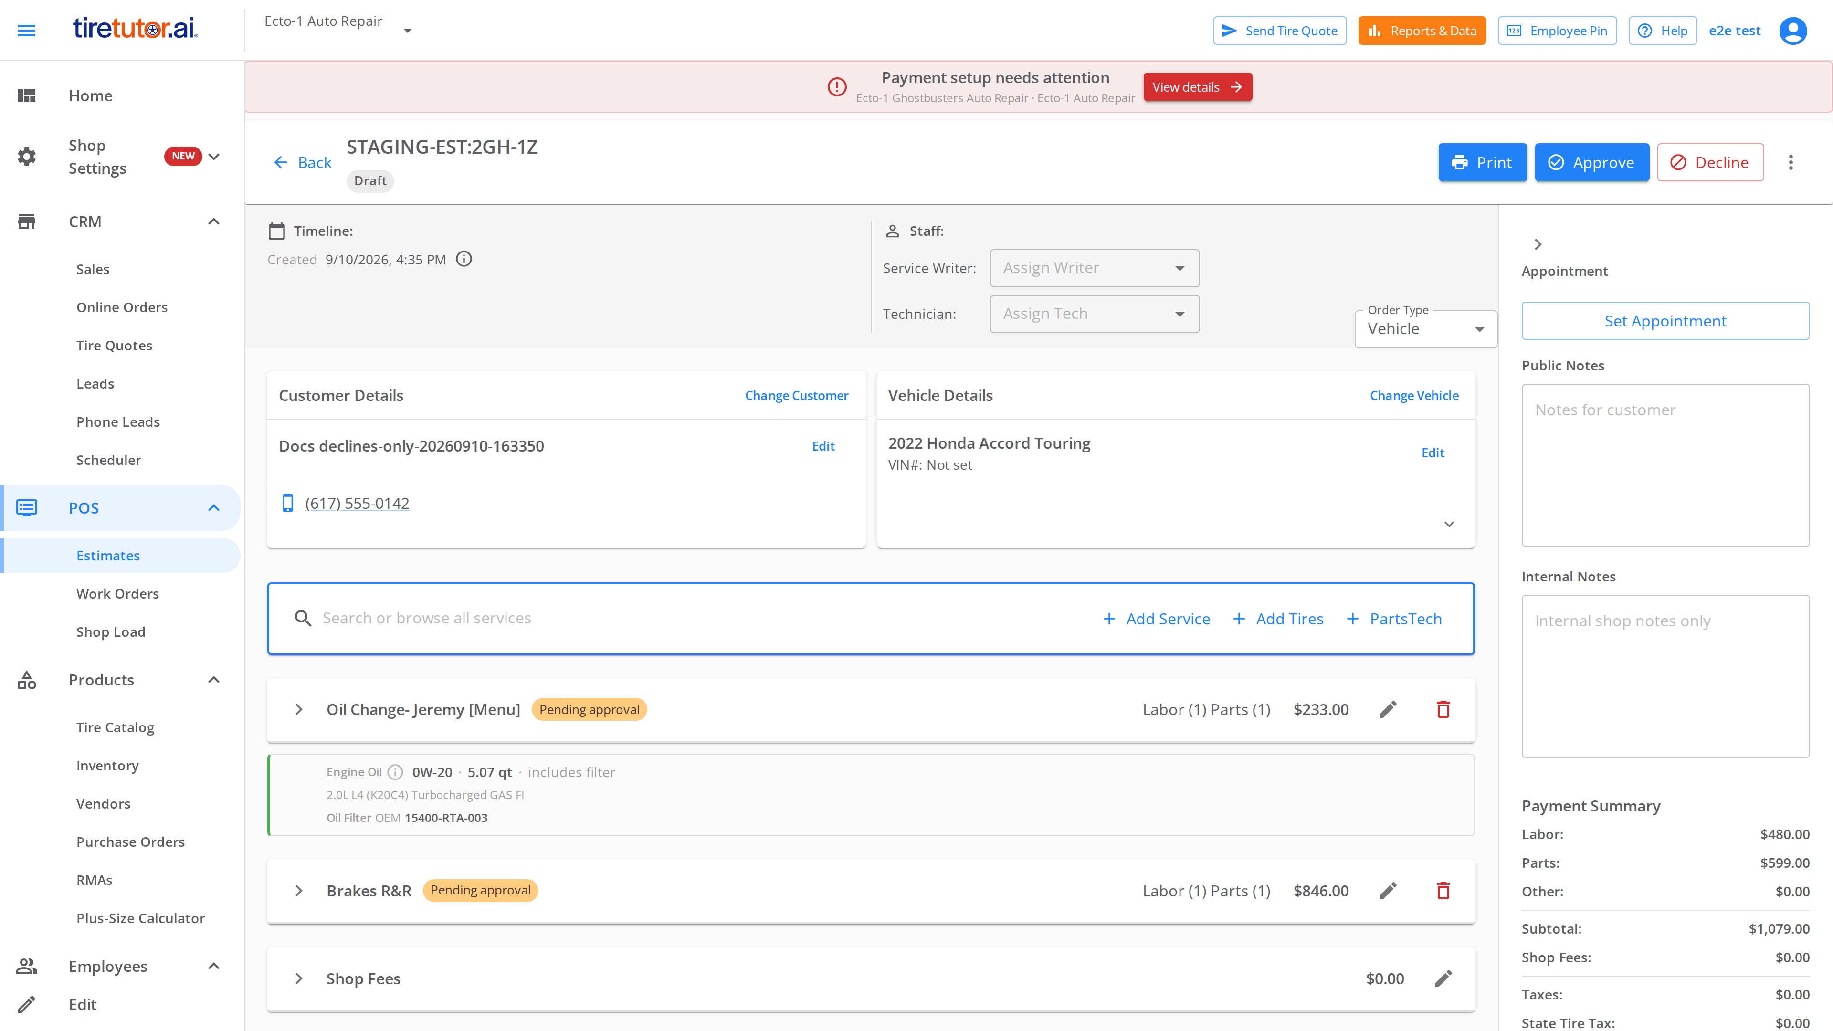Screen dimensions: 1833x1031
Task: Click the customer phone number link
Action: tap(357, 503)
